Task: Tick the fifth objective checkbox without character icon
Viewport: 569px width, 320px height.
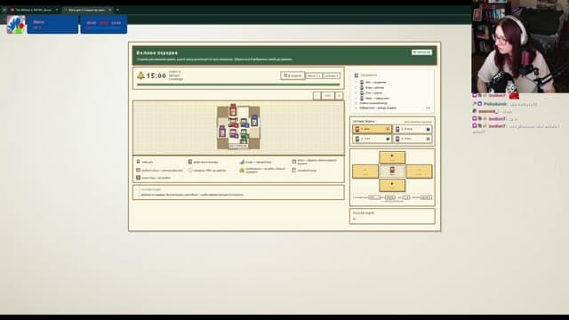Action: tap(356, 103)
